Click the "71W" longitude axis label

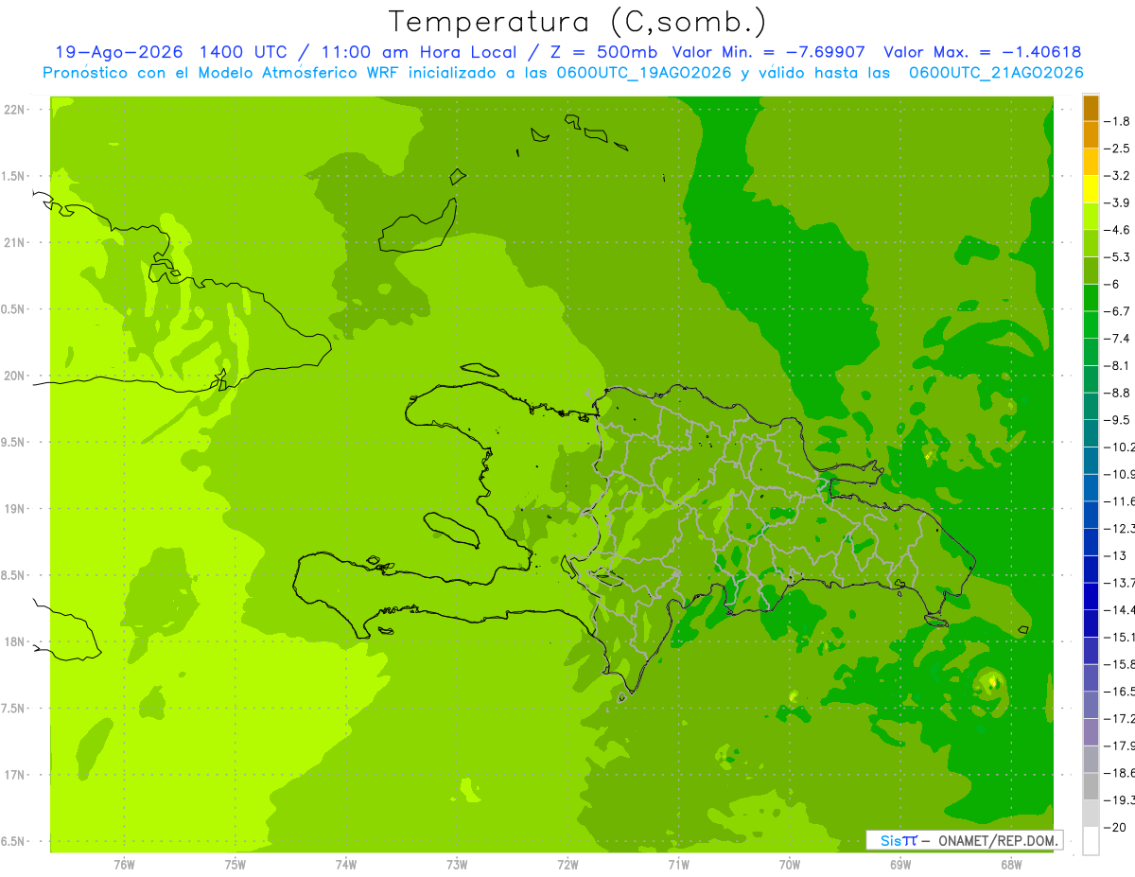click(x=678, y=865)
